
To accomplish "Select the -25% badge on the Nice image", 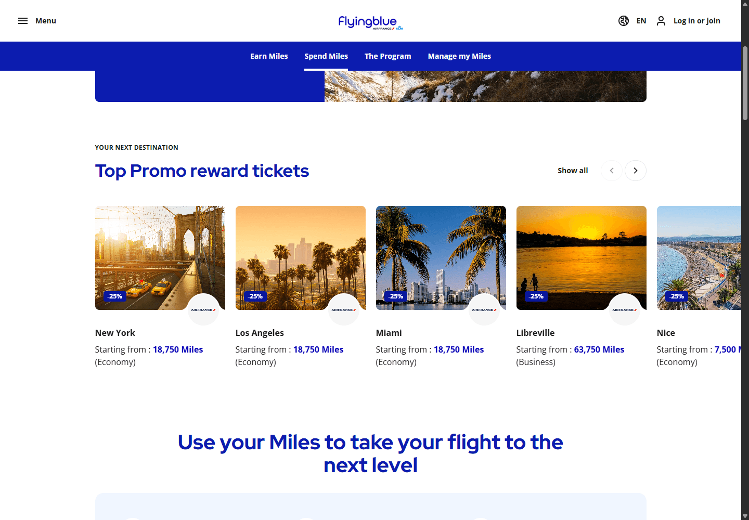I will [676, 296].
